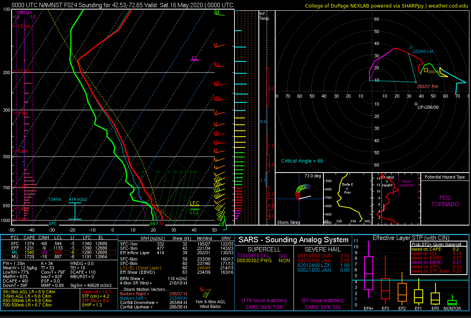The width and height of the screenshot is (471, 318).
Task: Click the Effective Layer STP (with CIN) title
Action: [411, 238]
